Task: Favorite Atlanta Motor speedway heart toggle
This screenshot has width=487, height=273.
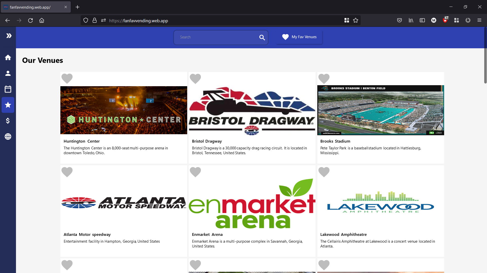Action: pos(67,172)
